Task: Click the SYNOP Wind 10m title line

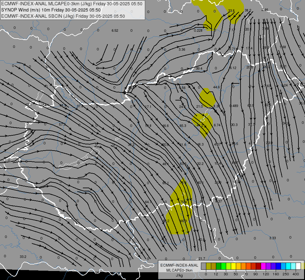Action: pyautogui.click(x=51, y=10)
